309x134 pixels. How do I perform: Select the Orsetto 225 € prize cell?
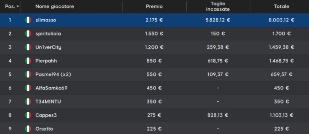(x=154, y=129)
